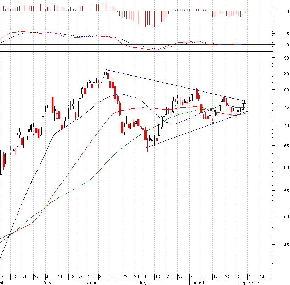Click the date label 7 in September
The image size is (290, 285).
pyautogui.click(x=249, y=277)
